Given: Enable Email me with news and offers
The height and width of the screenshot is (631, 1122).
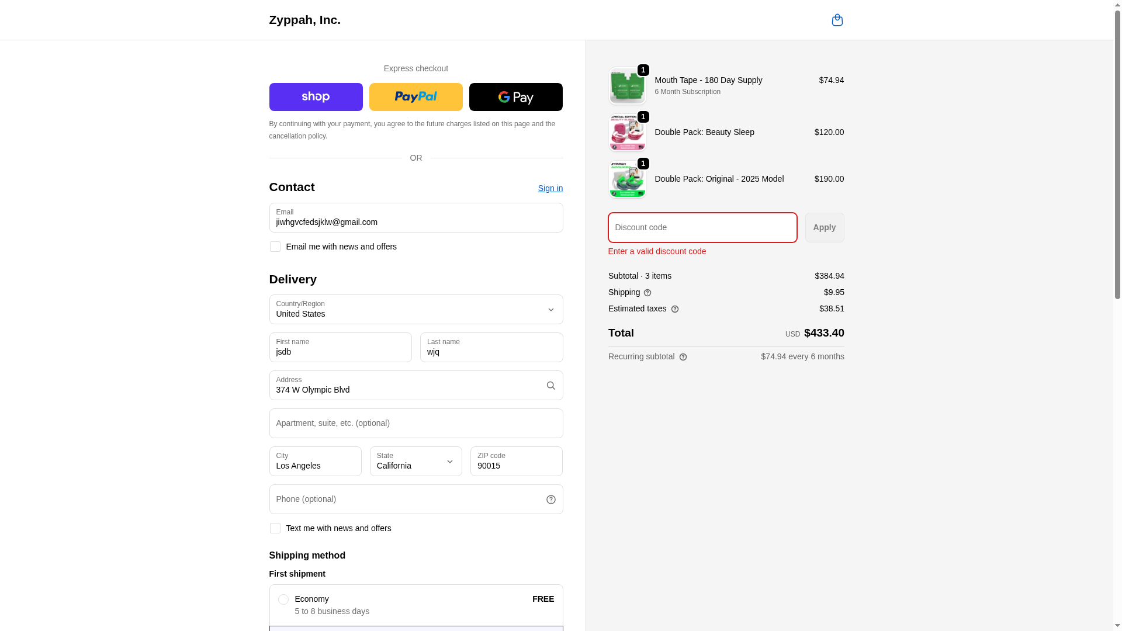Looking at the screenshot, I should [x=275, y=247].
